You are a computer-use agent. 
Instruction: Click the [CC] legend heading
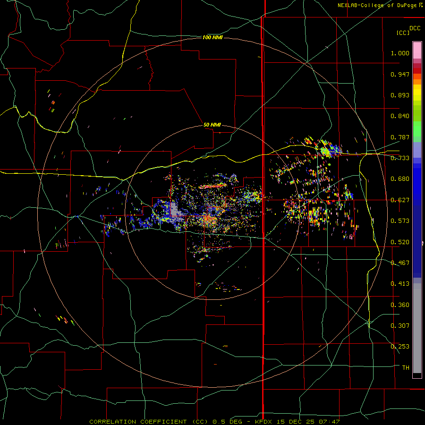point(403,33)
